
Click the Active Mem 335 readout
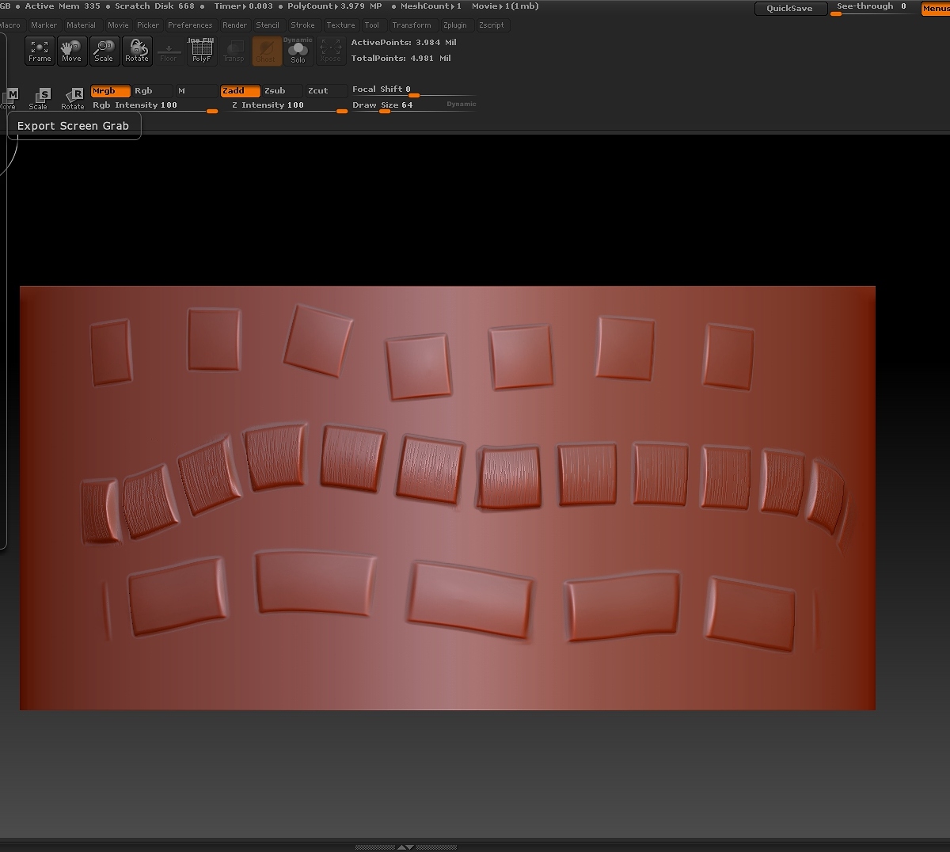63,6
